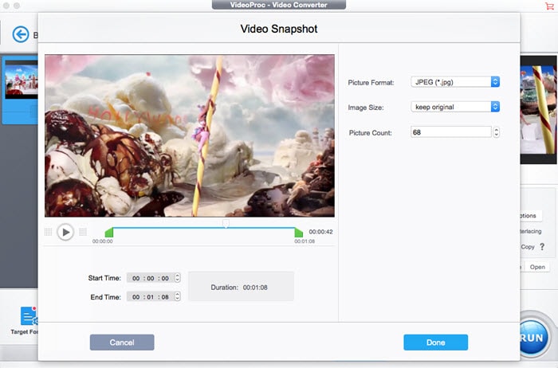Select the End Time hours field
The width and height of the screenshot is (558, 368).
[x=136, y=297]
